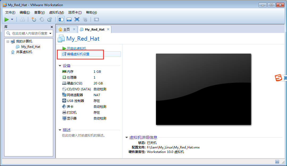Click the CD/DVD 自动检测 value

pyautogui.click(x=100, y=89)
